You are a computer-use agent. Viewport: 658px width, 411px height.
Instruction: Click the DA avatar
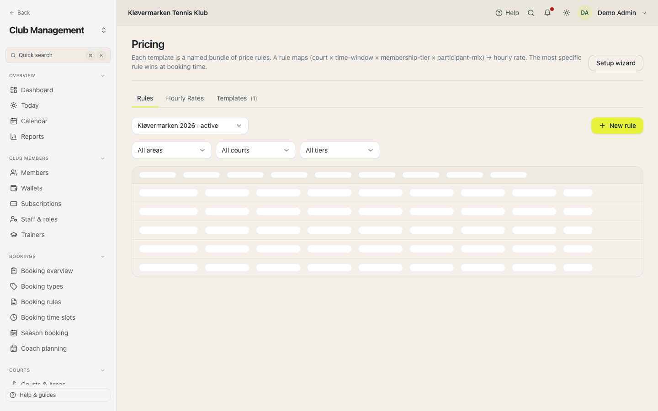585,13
